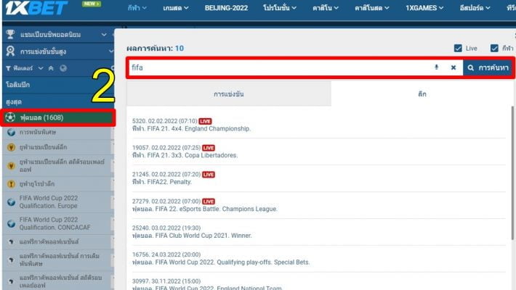The width and height of the screenshot is (516, 290).
Task: Click the globe icon beside FIFA World Cup Europe
Action: point(11,202)
